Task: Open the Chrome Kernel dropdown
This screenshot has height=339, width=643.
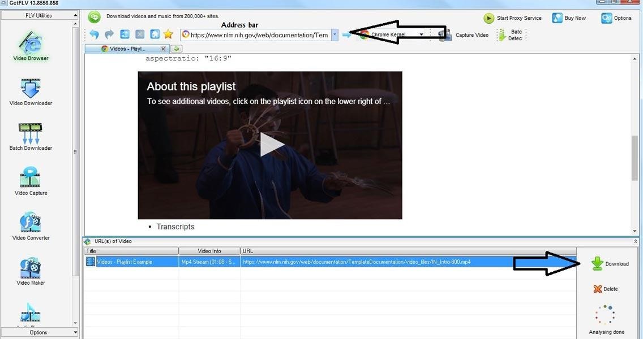Action: (x=421, y=35)
